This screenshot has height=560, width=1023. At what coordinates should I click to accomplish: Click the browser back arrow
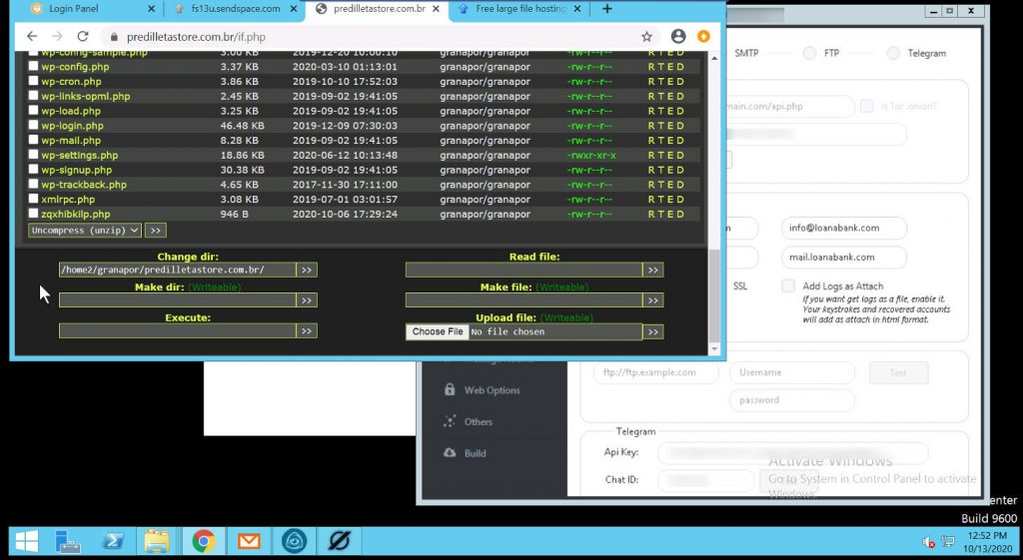coord(31,37)
